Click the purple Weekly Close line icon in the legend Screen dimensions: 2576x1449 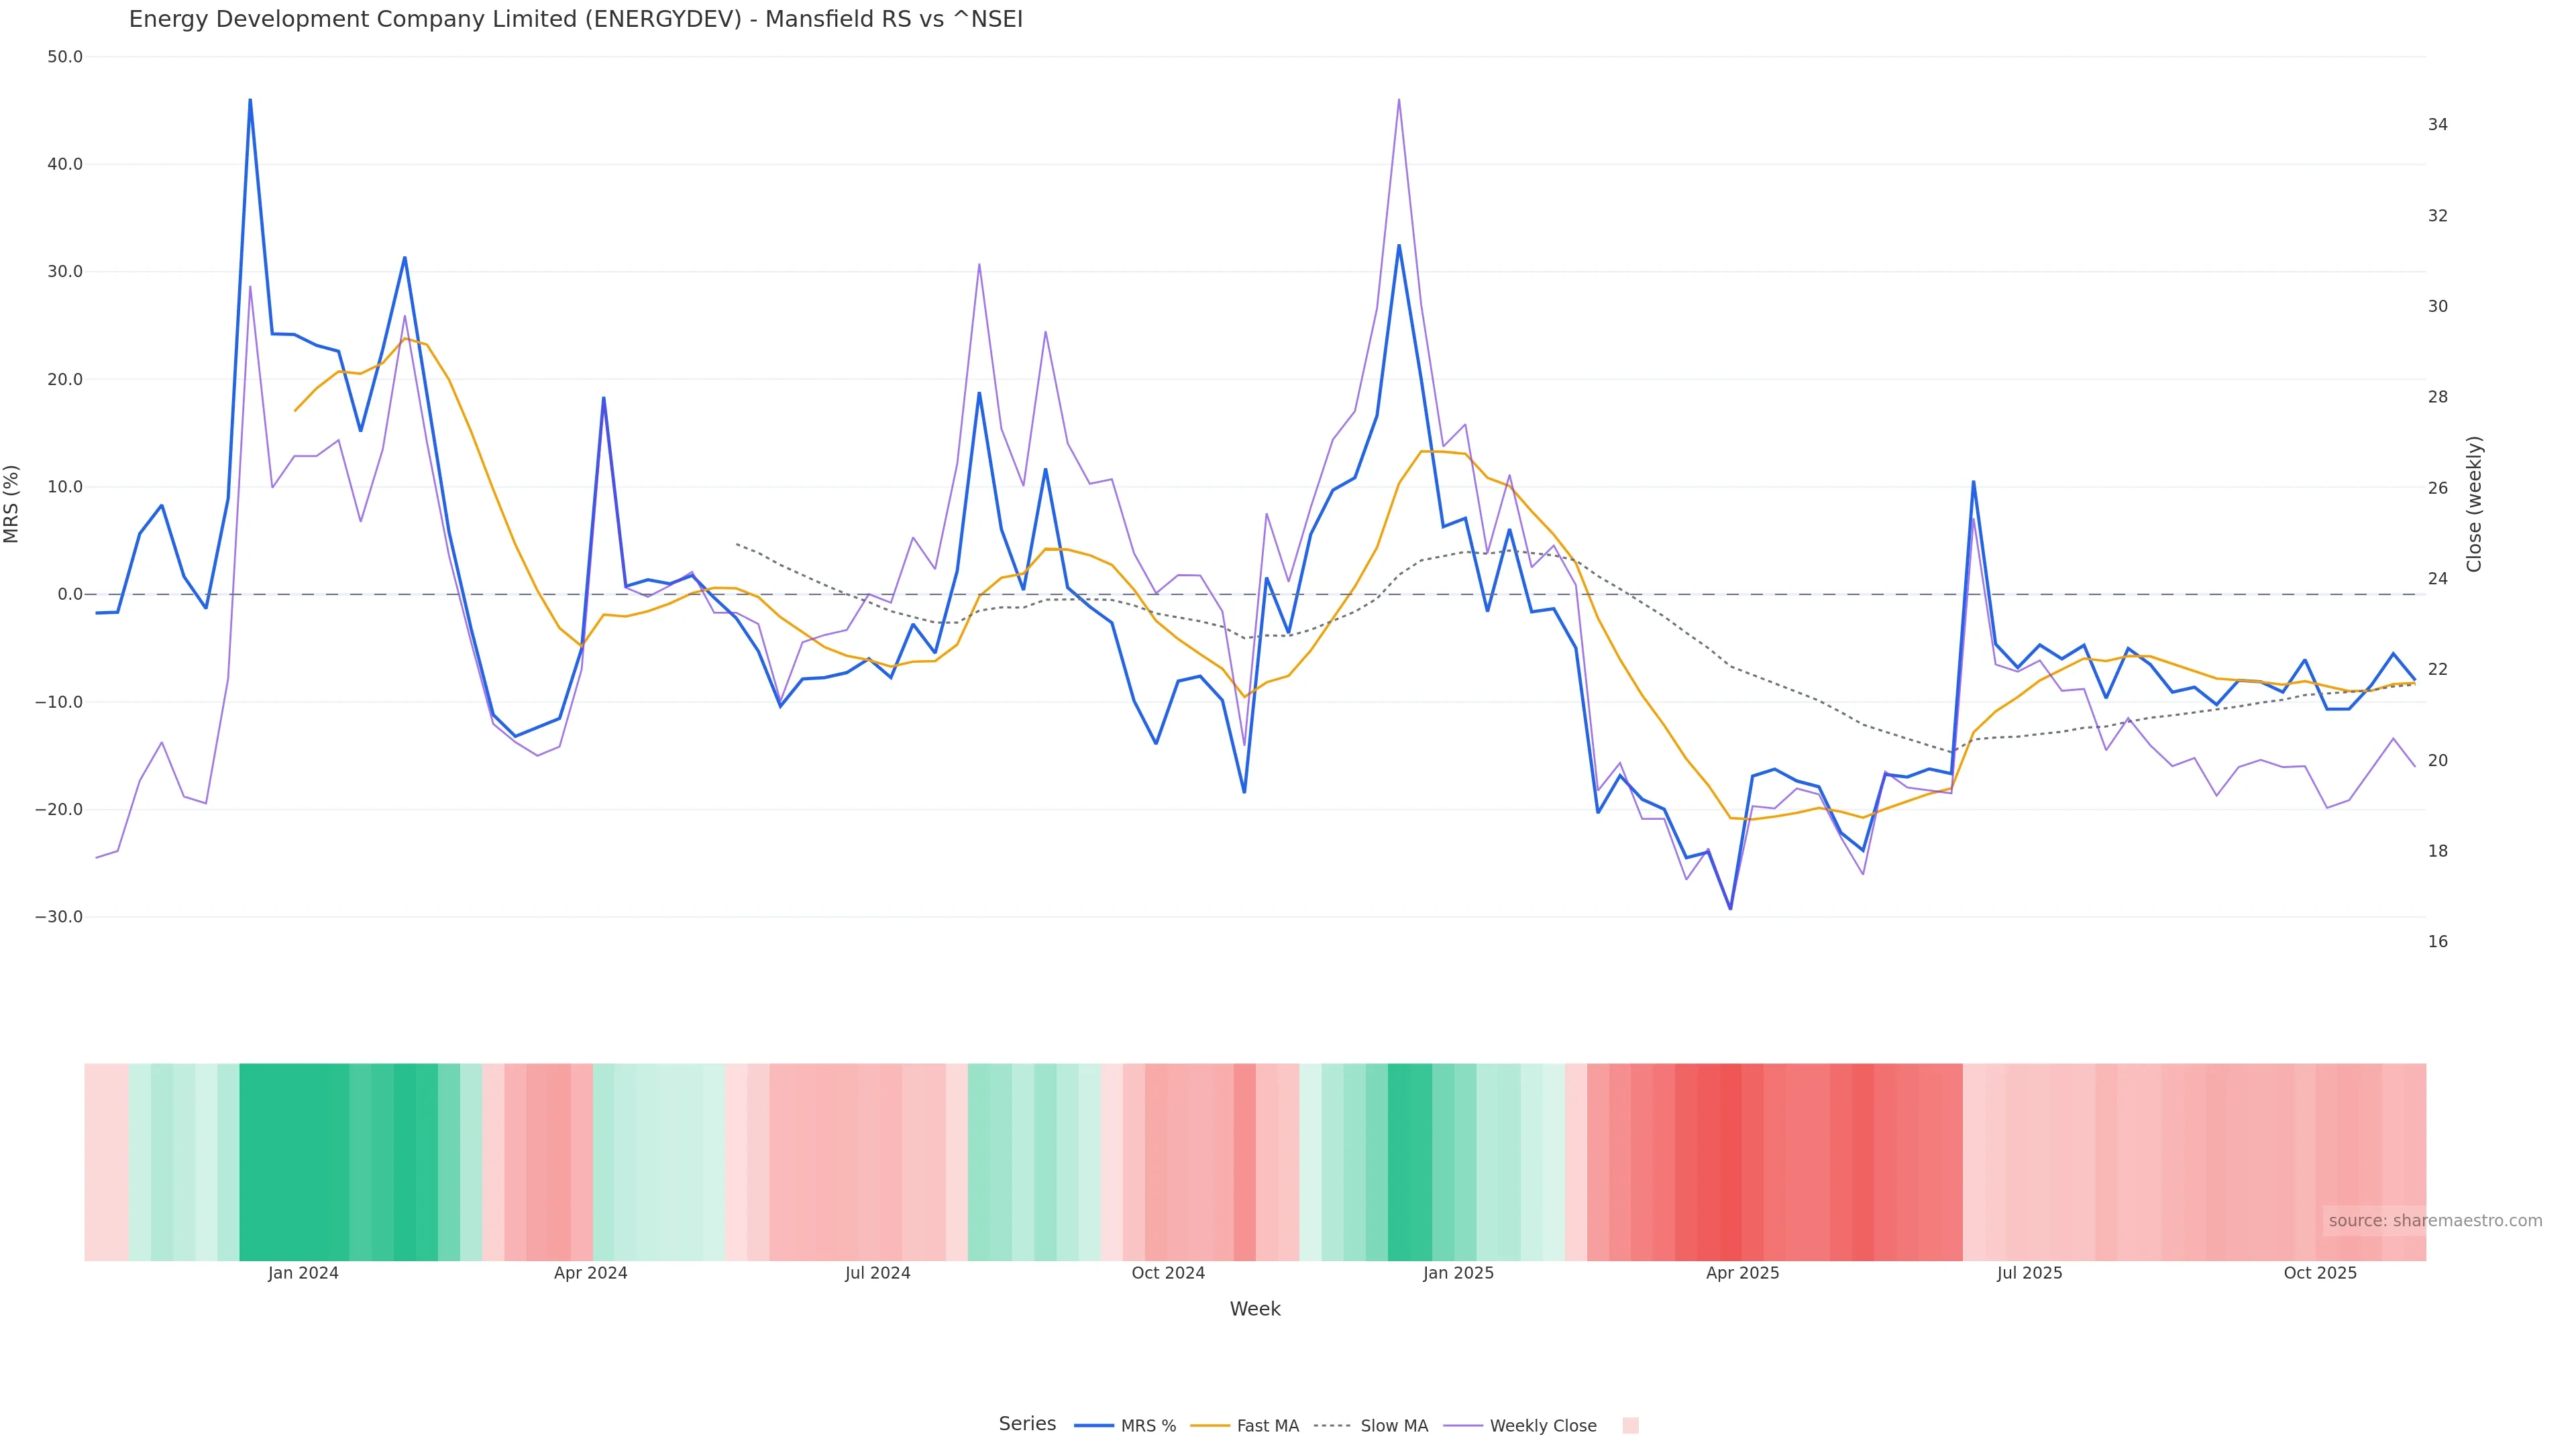(1463, 1426)
